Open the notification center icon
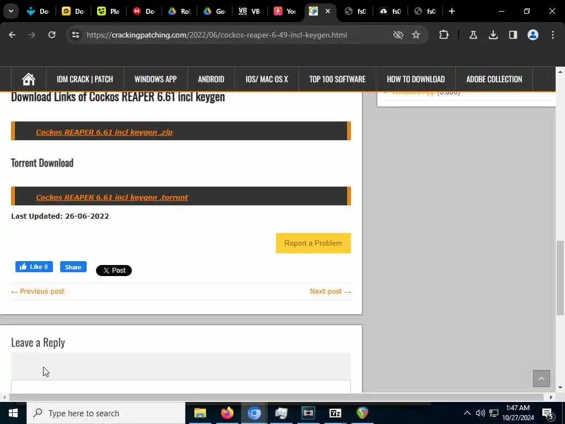This screenshot has width=565, height=424. (x=547, y=413)
